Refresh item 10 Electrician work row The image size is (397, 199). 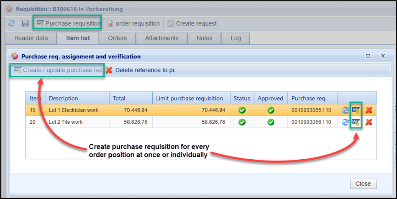(x=345, y=110)
